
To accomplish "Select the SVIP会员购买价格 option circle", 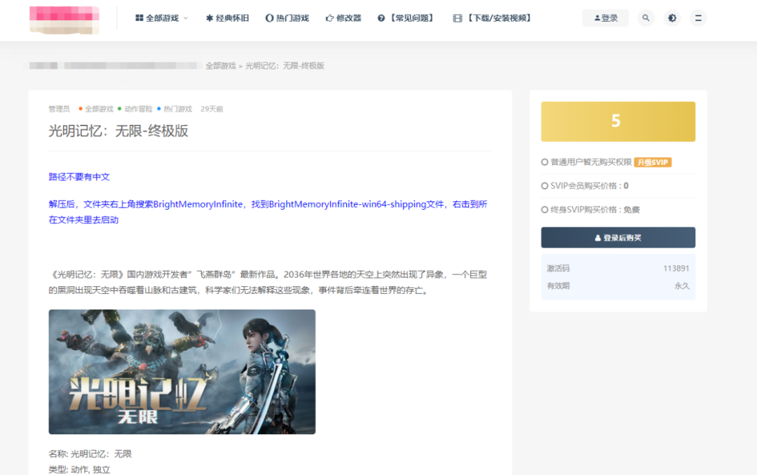I will [x=545, y=186].
